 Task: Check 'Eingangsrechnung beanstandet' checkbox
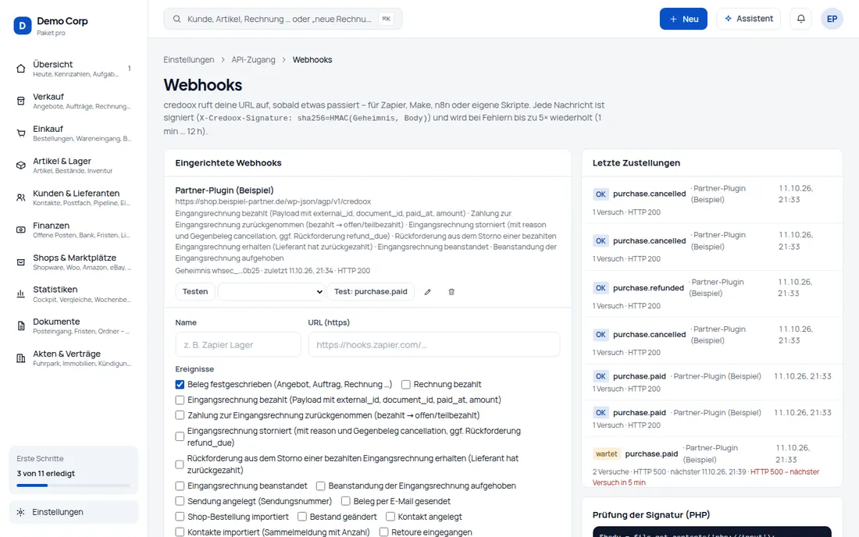point(180,486)
